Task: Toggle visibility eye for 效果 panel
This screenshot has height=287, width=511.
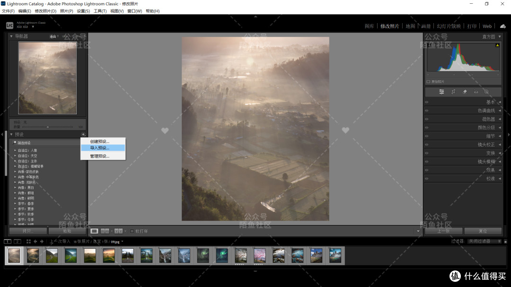Action: [427, 170]
